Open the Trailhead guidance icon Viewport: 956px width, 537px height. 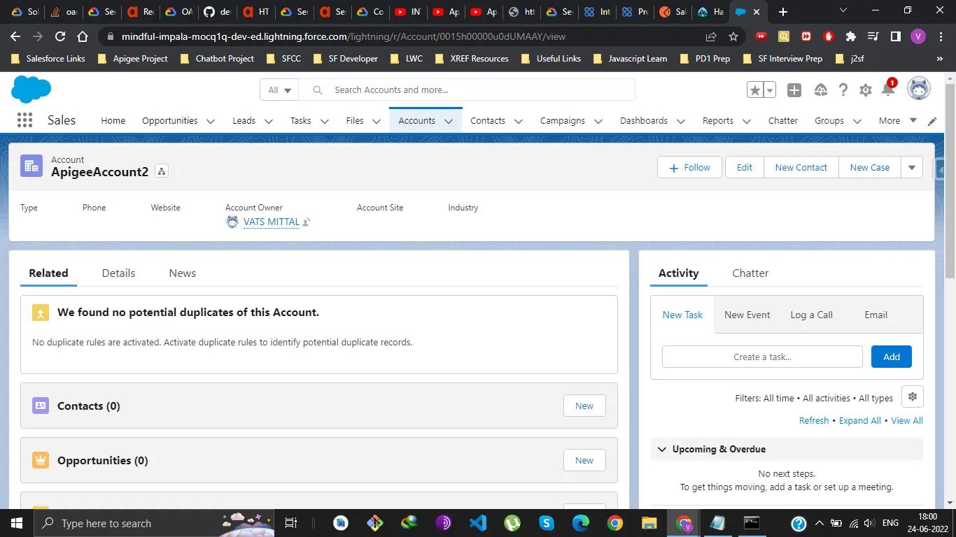[821, 89]
